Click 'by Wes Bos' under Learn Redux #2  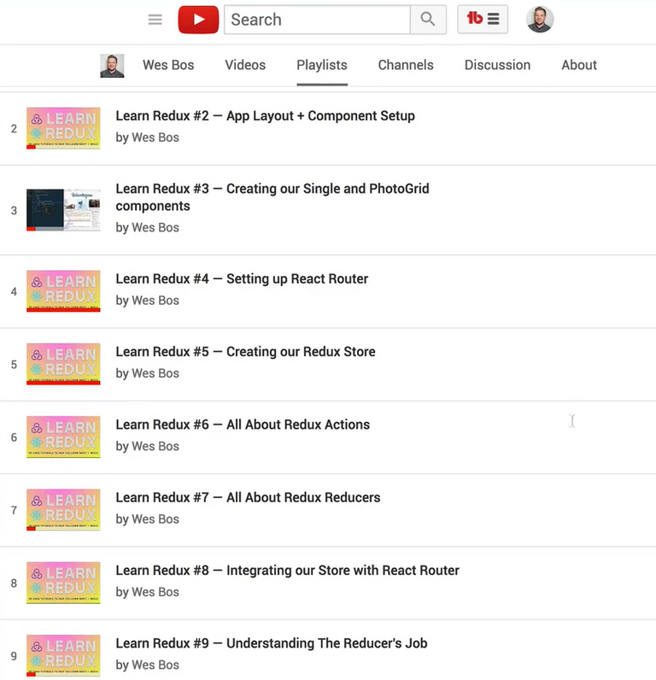(147, 138)
